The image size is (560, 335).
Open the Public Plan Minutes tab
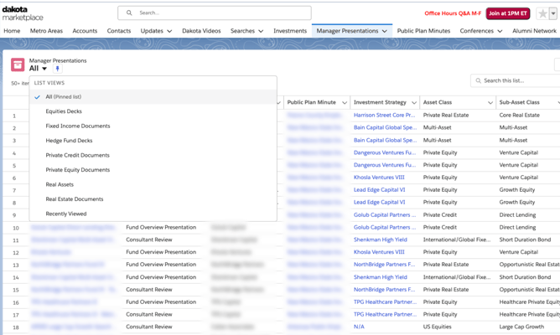[423, 31]
